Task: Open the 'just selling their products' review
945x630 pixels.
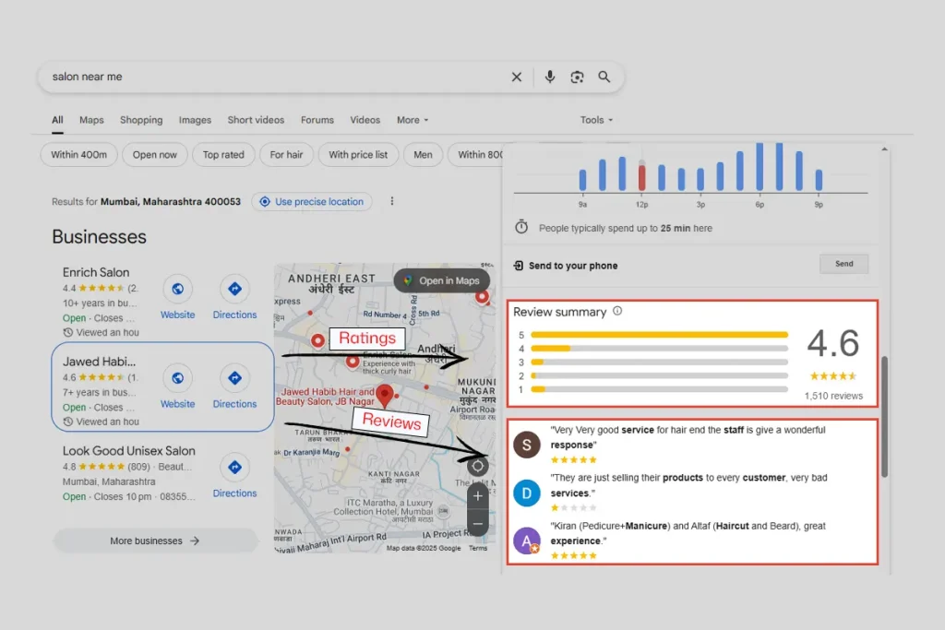Action: (688, 485)
